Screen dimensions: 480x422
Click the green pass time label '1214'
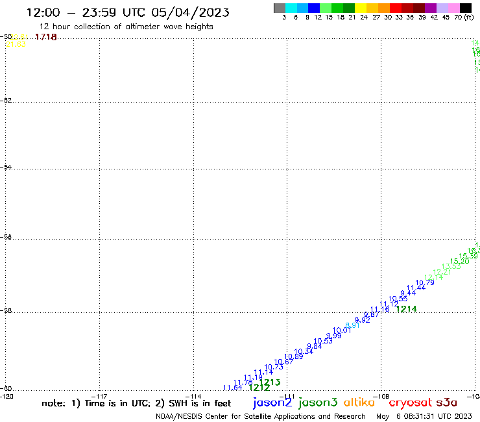pyautogui.click(x=406, y=309)
